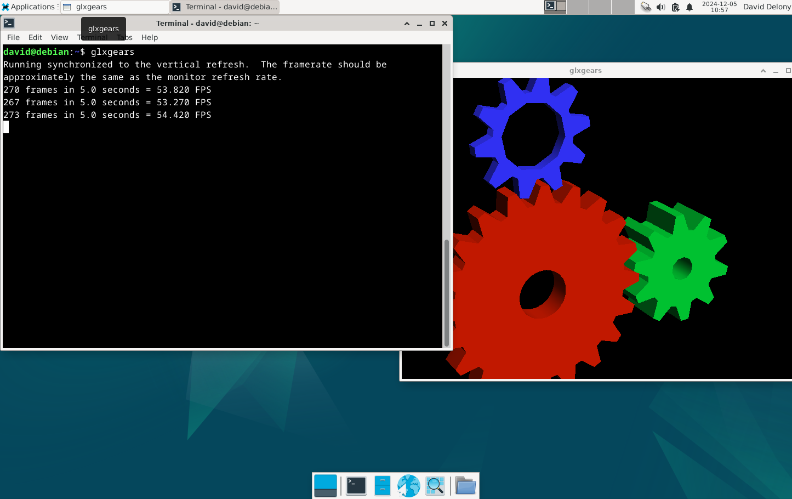Open the Help menu in Terminal
This screenshot has height=499, width=792.
(x=150, y=37)
